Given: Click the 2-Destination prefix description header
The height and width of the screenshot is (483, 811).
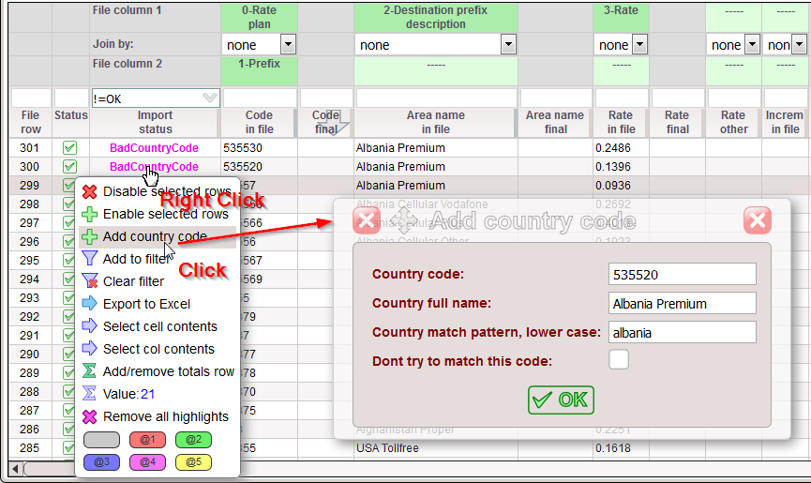Looking at the screenshot, I should pos(435,17).
